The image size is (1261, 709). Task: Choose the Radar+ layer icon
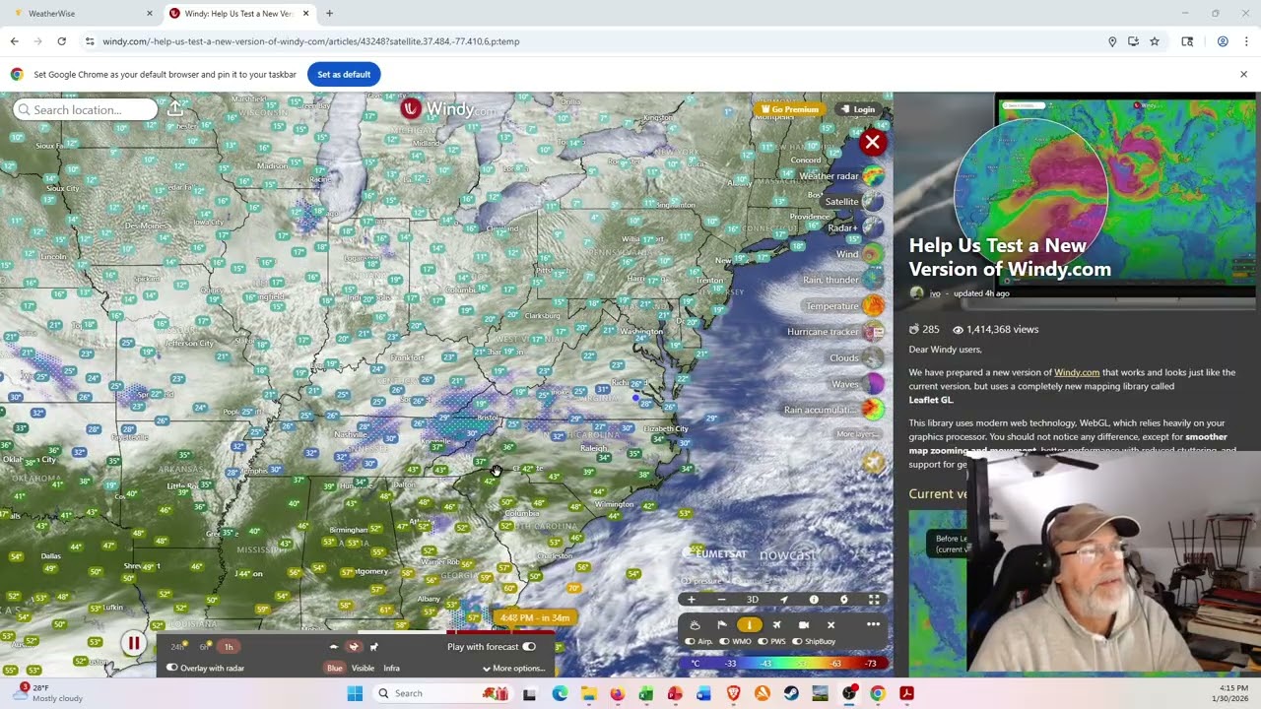tap(873, 227)
